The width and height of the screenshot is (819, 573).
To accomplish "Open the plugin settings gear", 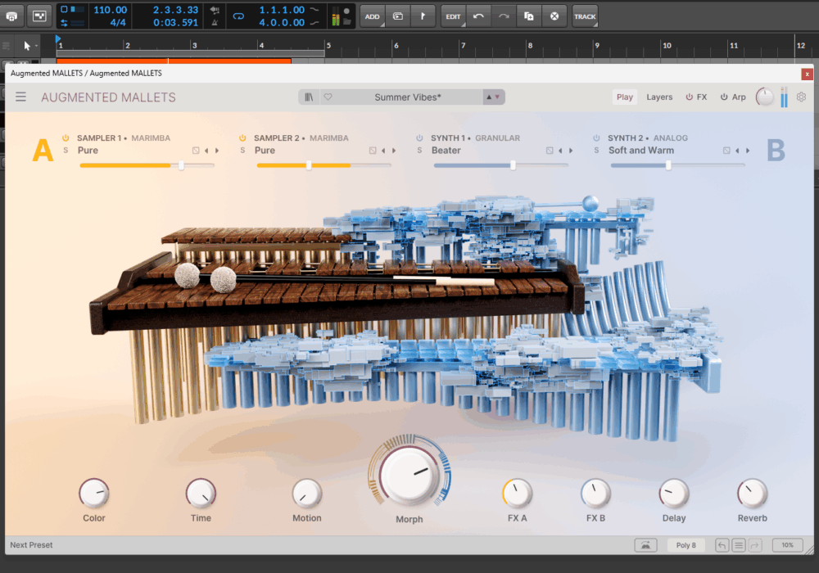I will pos(801,97).
